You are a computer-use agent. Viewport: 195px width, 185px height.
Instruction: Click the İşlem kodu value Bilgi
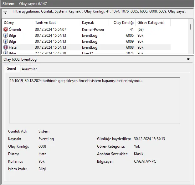pos(42,169)
